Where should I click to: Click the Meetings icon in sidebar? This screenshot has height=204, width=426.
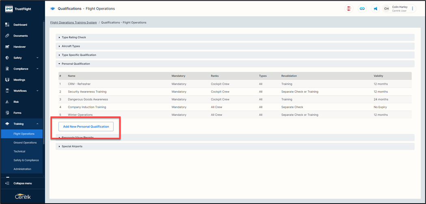pos(7,80)
